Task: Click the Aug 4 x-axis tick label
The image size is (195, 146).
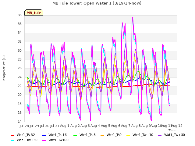Action: 95,126
